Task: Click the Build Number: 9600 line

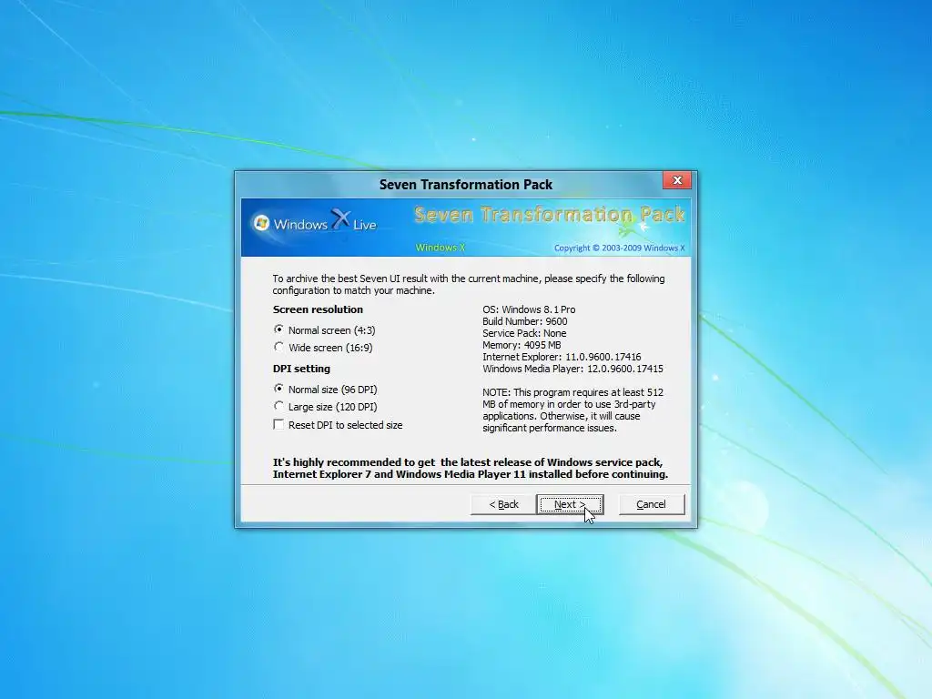Action: pyautogui.click(x=525, y=321)
